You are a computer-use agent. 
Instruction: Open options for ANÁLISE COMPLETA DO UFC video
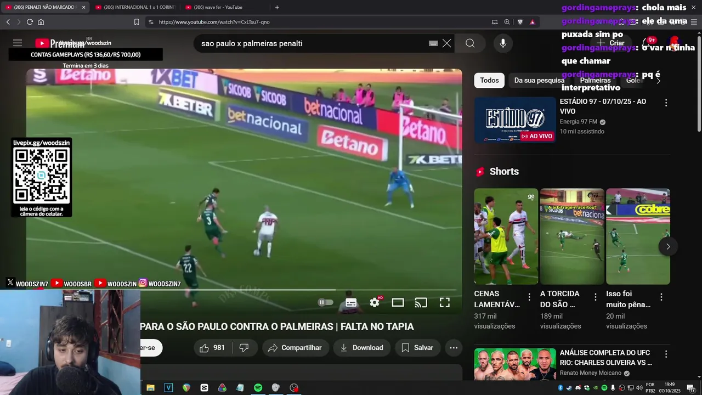click(x=666, y=354)
